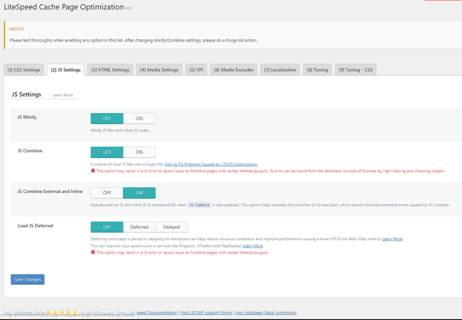Open the Localization tab
This screenshot has width=462, height=320.
coord(280,70)
